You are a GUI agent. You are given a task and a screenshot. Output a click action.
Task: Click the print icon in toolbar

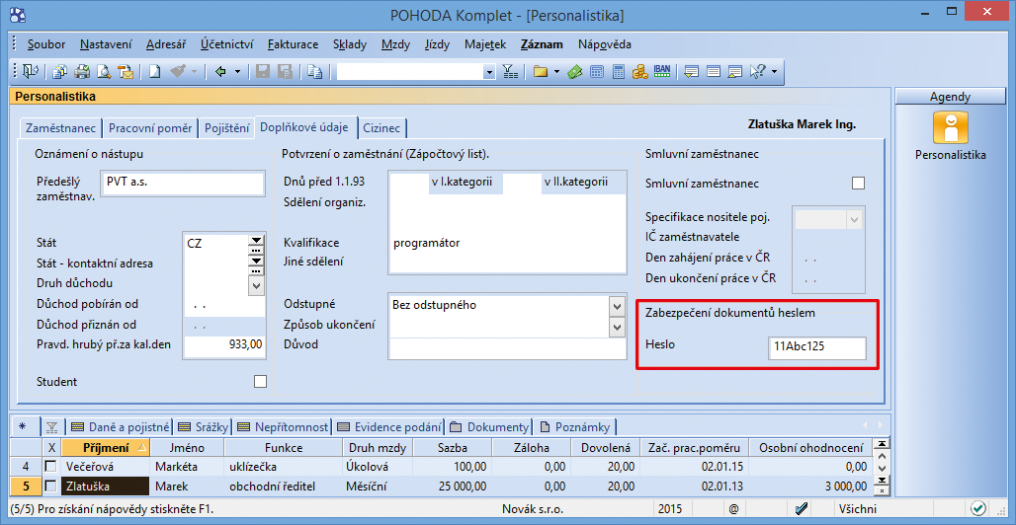pyautogui.click(x=82, y=72)
